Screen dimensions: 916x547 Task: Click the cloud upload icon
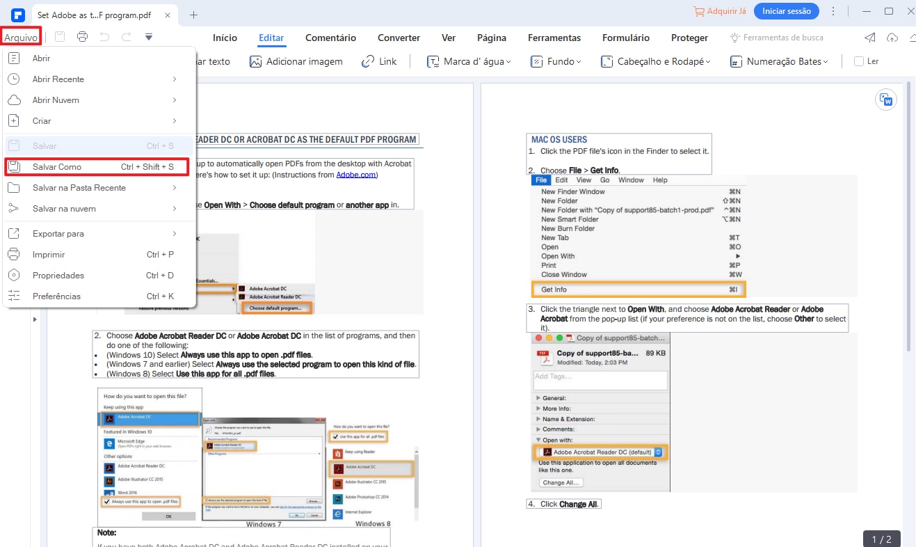pos(892,38)
